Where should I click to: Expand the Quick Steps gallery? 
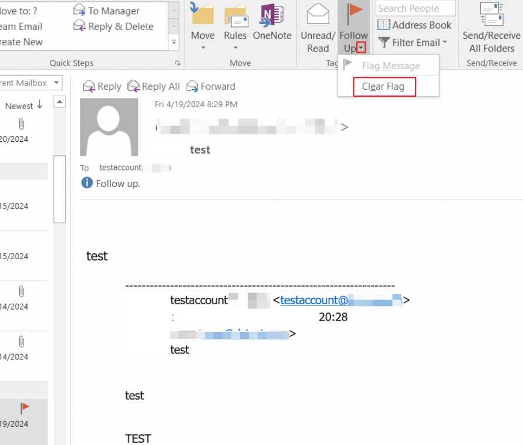coord(174,42)
